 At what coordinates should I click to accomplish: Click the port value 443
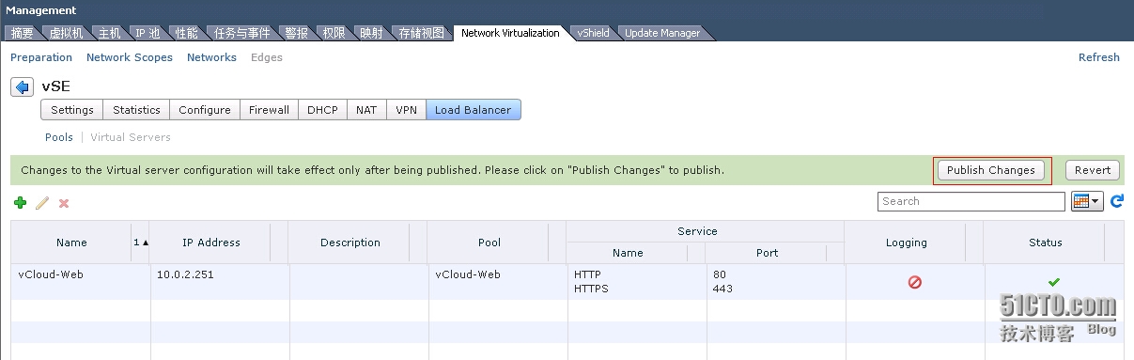pyautogui.click(x=722, y=289)
